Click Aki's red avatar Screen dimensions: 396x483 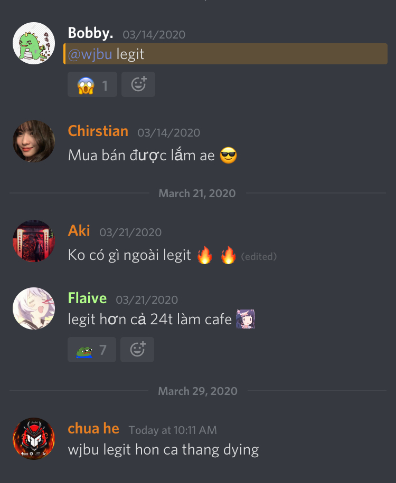pos(34,241)
